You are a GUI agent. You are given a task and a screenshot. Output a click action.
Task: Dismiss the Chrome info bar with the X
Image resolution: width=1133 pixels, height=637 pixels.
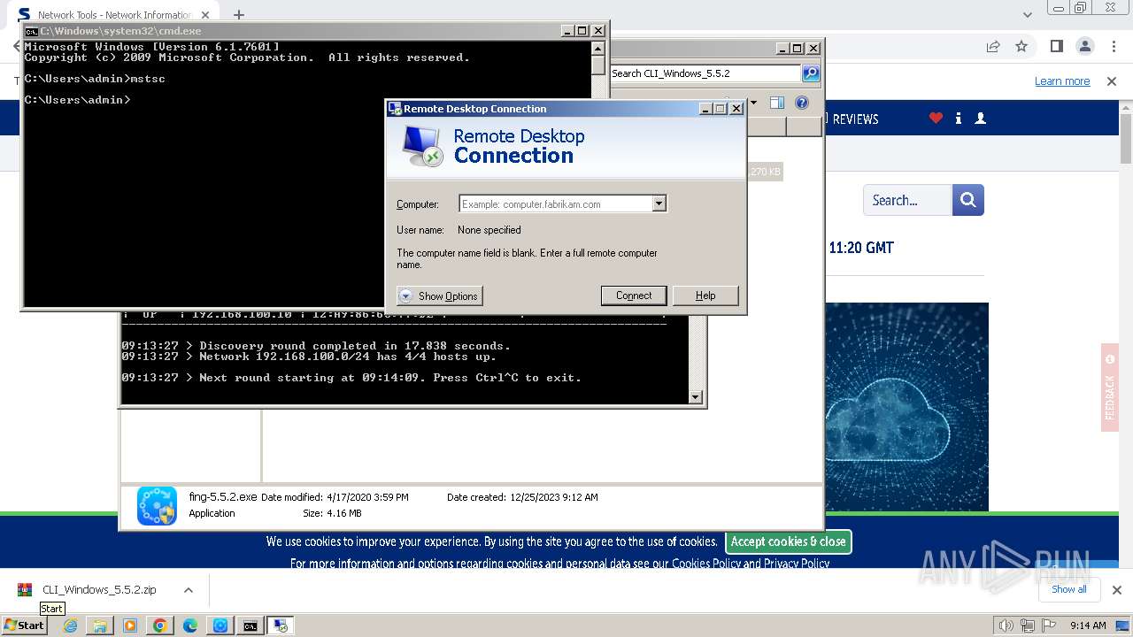[x=1112, y=81]
